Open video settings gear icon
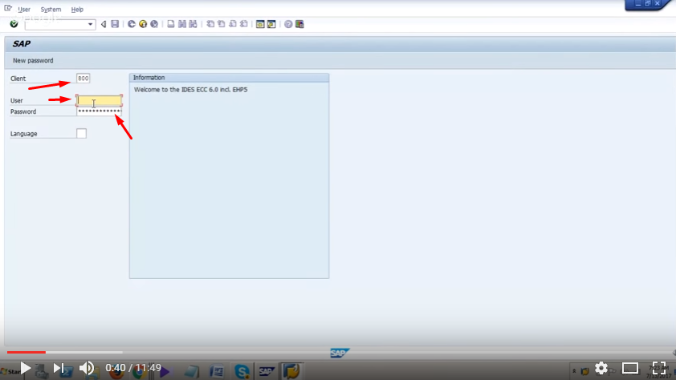676x380 pixels. [x=601, y=368]
